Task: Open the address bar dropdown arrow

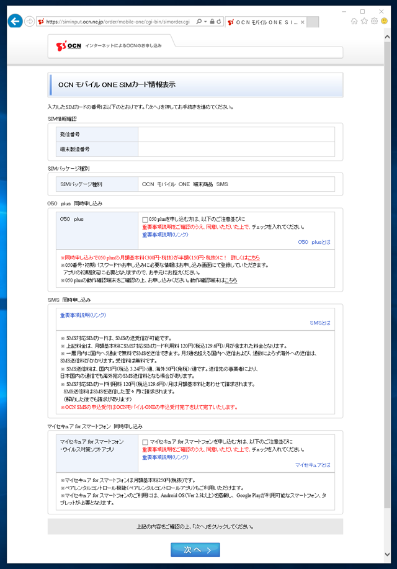Action: point(205,22)
